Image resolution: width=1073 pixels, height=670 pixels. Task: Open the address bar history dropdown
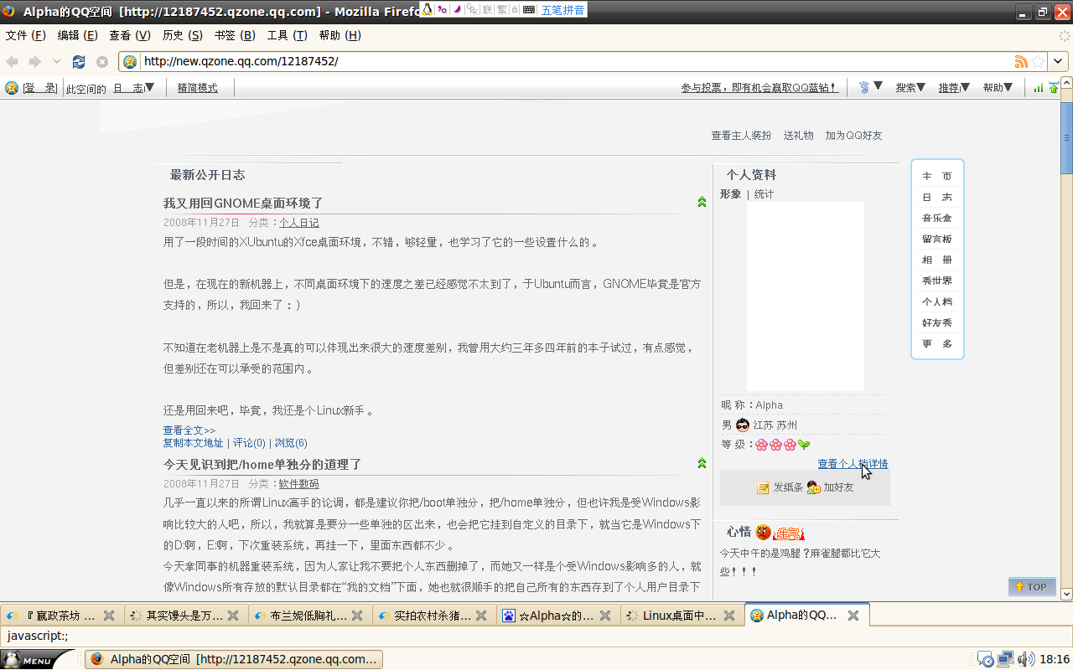pyautogui.click(x=1059, y=61)
